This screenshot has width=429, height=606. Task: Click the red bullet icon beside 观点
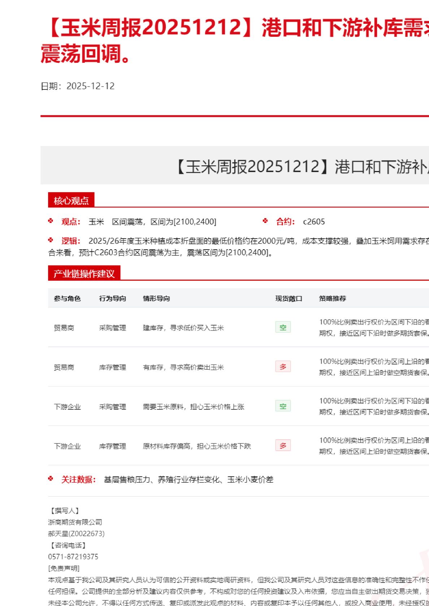tap(51, 221)
